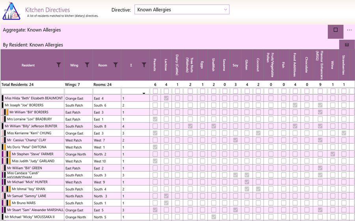Open the Resident column filter funnel
This screenshot has height=221, width=355.
pyautogui.click(x=59, y=65)
